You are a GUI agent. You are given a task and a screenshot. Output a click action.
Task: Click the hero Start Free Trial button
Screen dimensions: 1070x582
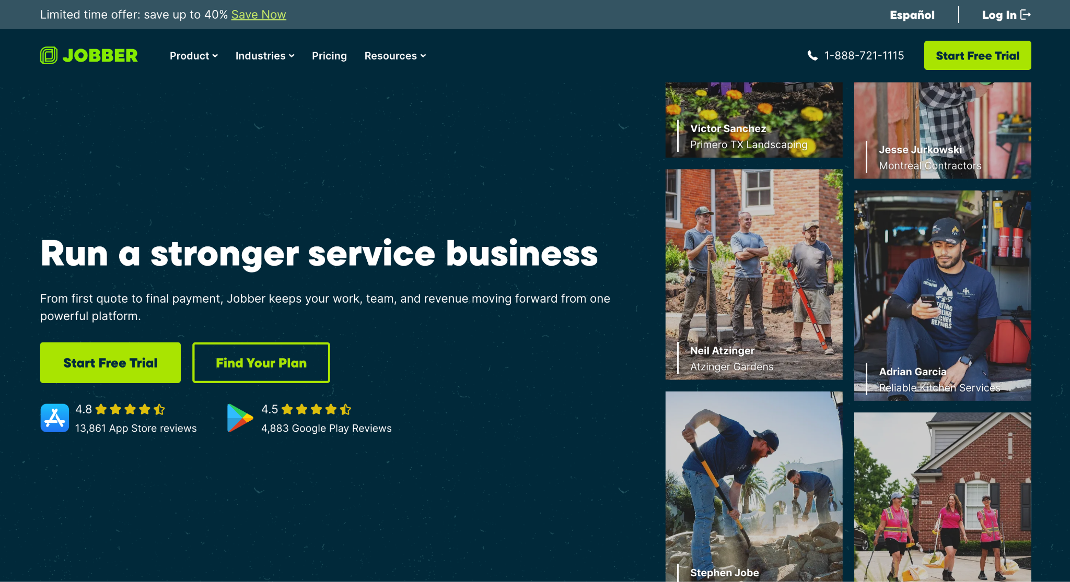[x=110, y=363]
